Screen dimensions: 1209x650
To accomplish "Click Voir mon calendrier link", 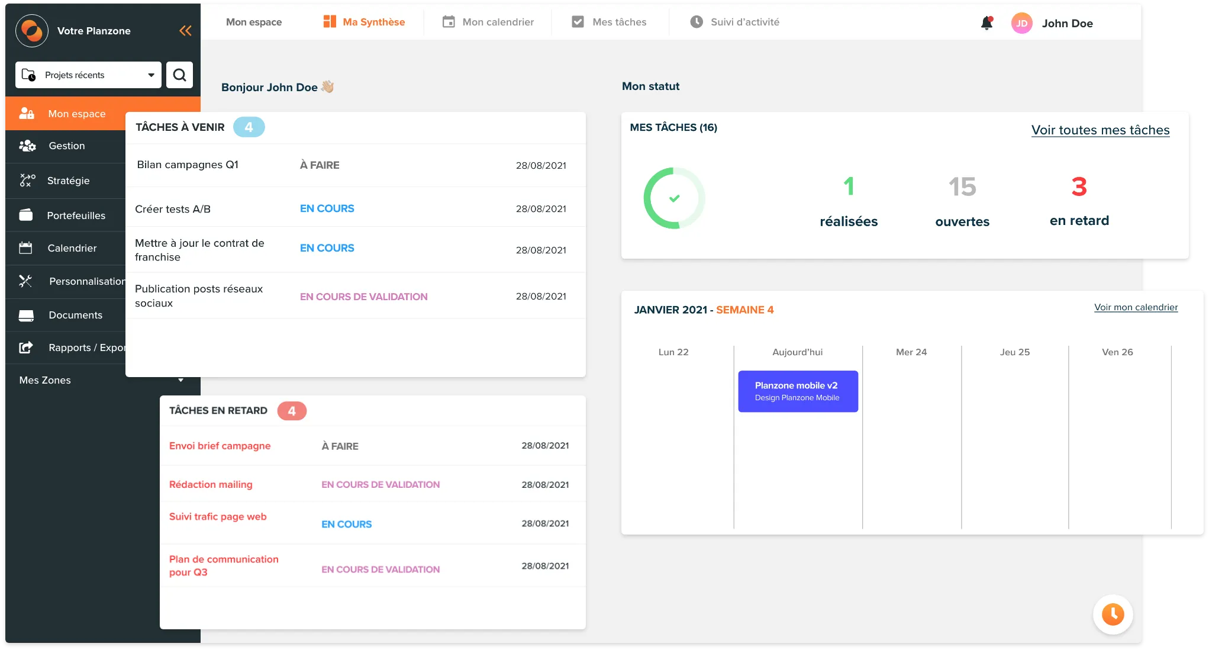I will point(1136,307).
